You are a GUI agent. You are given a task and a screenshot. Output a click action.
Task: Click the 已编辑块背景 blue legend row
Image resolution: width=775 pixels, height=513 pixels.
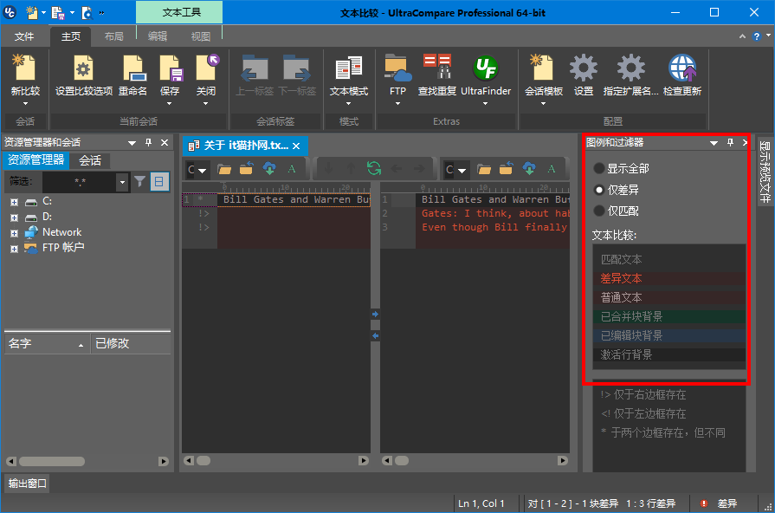pos(669,336)
